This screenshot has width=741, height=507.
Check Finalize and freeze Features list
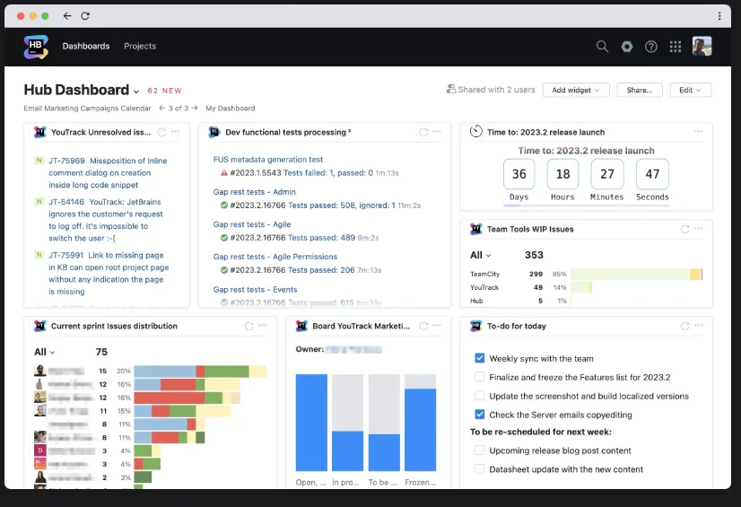(x=480, y=377)
